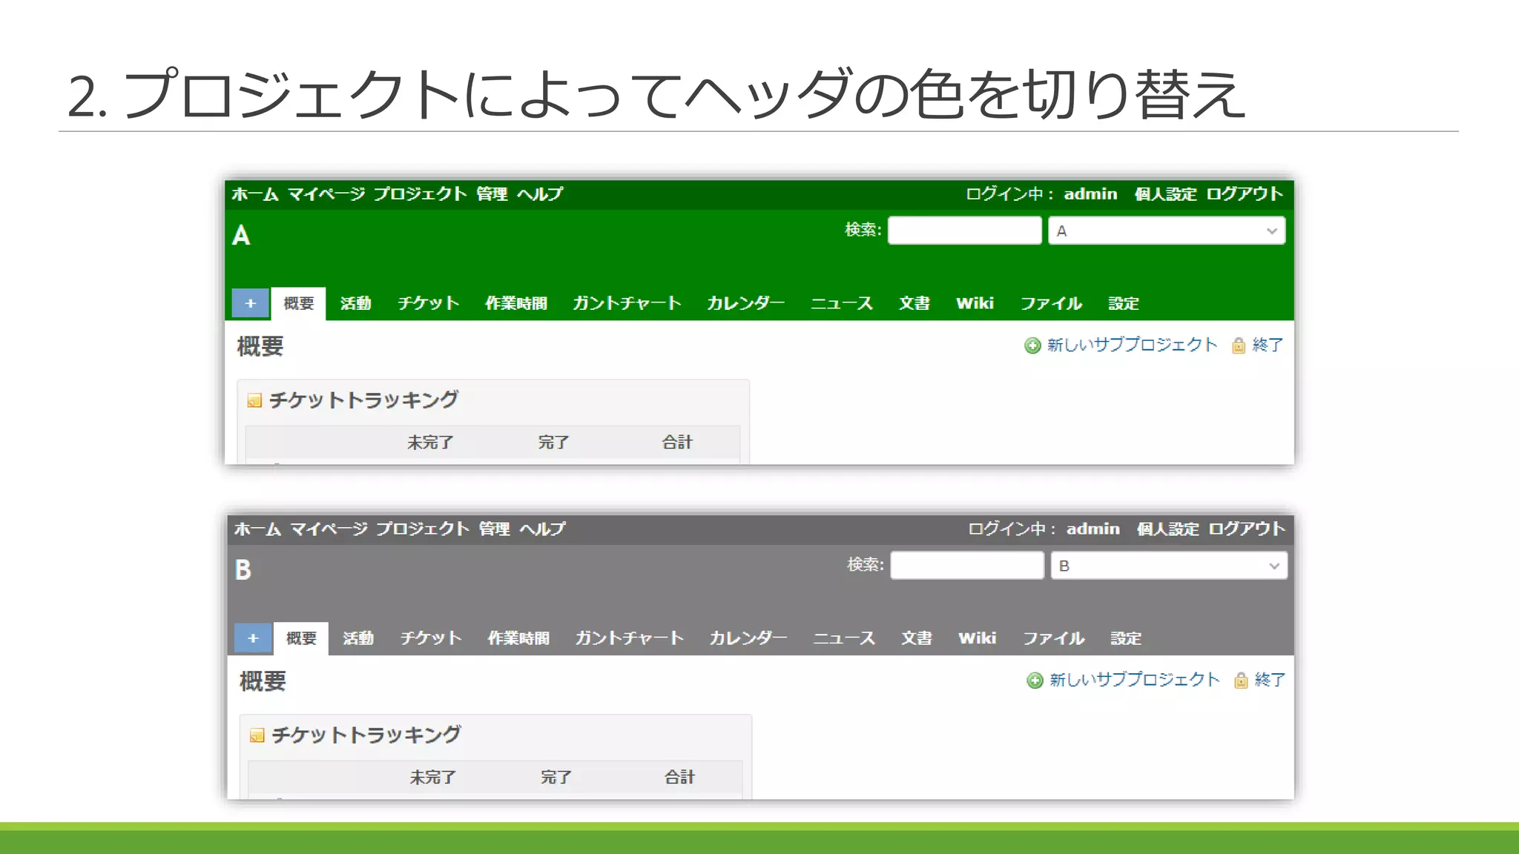Open the 設定 tab in project A

1124,303
